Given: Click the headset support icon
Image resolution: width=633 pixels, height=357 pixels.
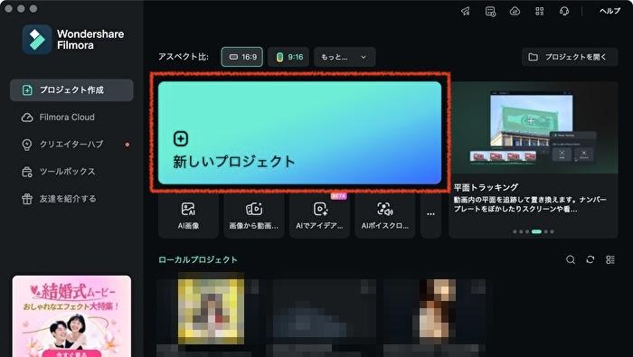Looking at the screenshot, I should point(564,11).
